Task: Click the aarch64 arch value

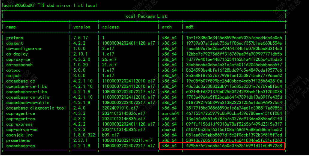Action: [171, 113]
